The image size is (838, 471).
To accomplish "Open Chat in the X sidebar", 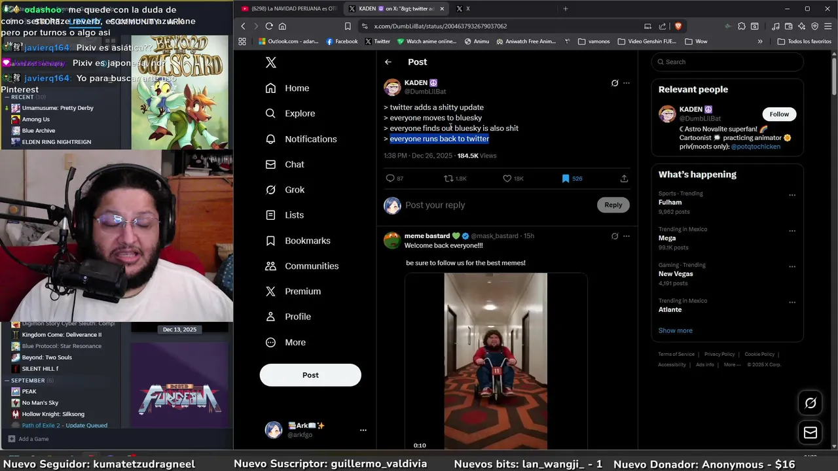I will tap(284, 164).
